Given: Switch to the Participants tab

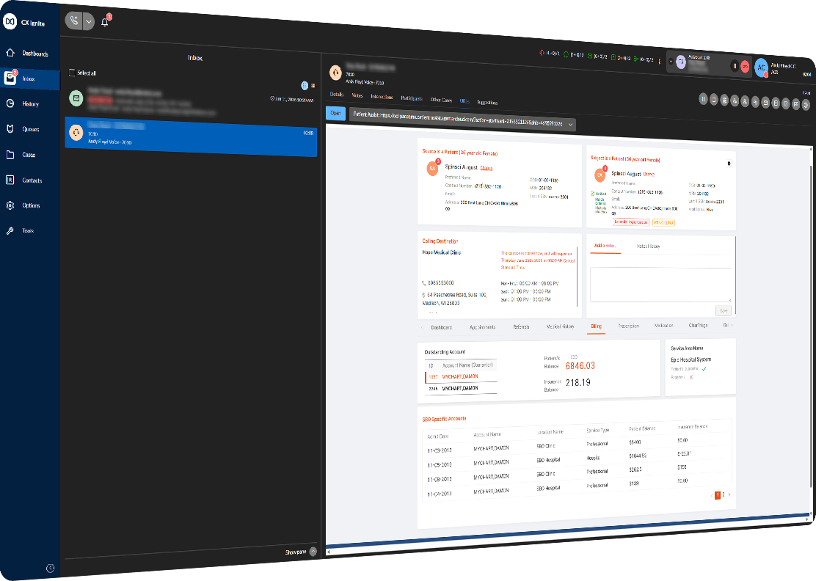Looking at the screenshot, I should tap(412, 98).
